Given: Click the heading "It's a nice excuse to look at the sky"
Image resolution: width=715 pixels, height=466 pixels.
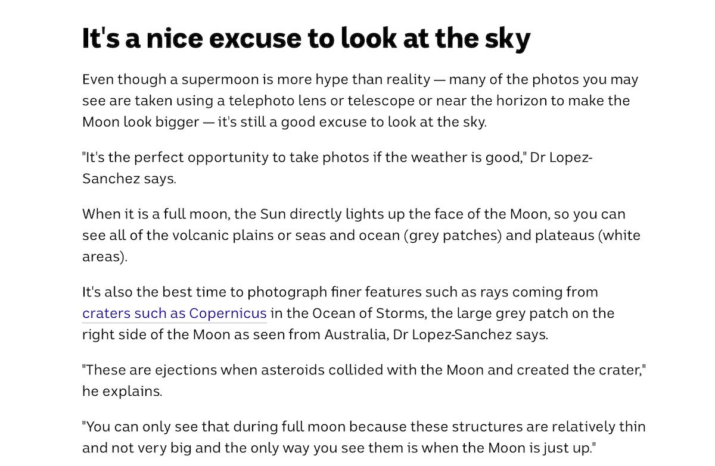Looking at the screenshot, I should point(306,39).
